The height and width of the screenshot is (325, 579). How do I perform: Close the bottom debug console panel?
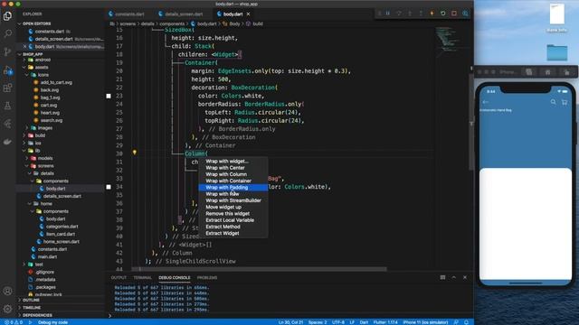465,277
